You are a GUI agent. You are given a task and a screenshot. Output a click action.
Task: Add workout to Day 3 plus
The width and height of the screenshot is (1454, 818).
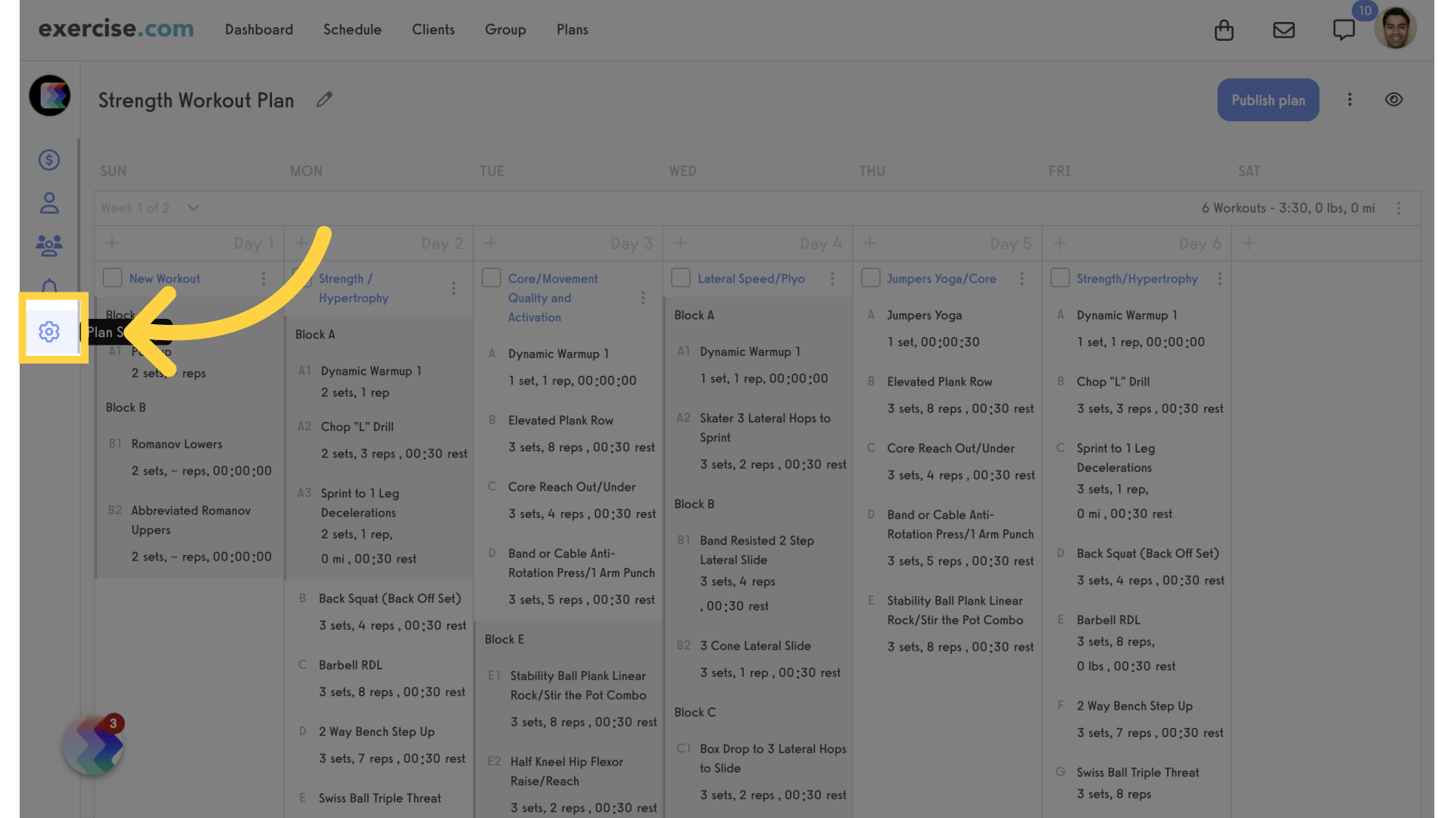click(x=491, y=243)
